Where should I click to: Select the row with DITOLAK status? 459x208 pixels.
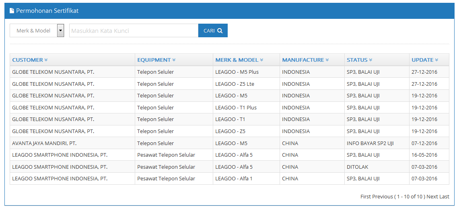pyautogui.click(x=229, y=167)
